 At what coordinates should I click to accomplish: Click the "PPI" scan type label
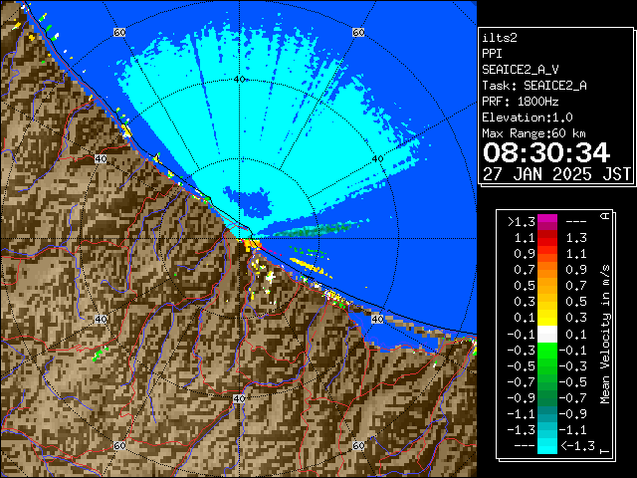click(x=492, y=54)
